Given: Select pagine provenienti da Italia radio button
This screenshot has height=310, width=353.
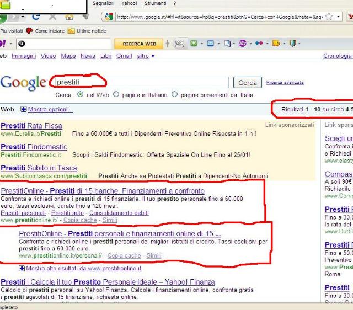Looking at the screenshot, I should pos(174,94).
